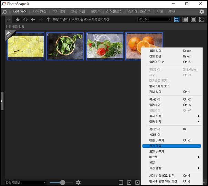Viewport: 208px width, 186px height.
Task: Open the settings gear in the top bar
Action: click(x=202, y=12)
